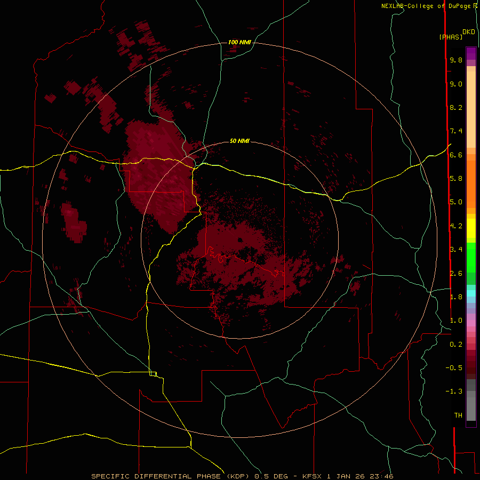This screenshot has width=480, height=480.
Task: Click the 8.2 scale label
Action: 456,108
